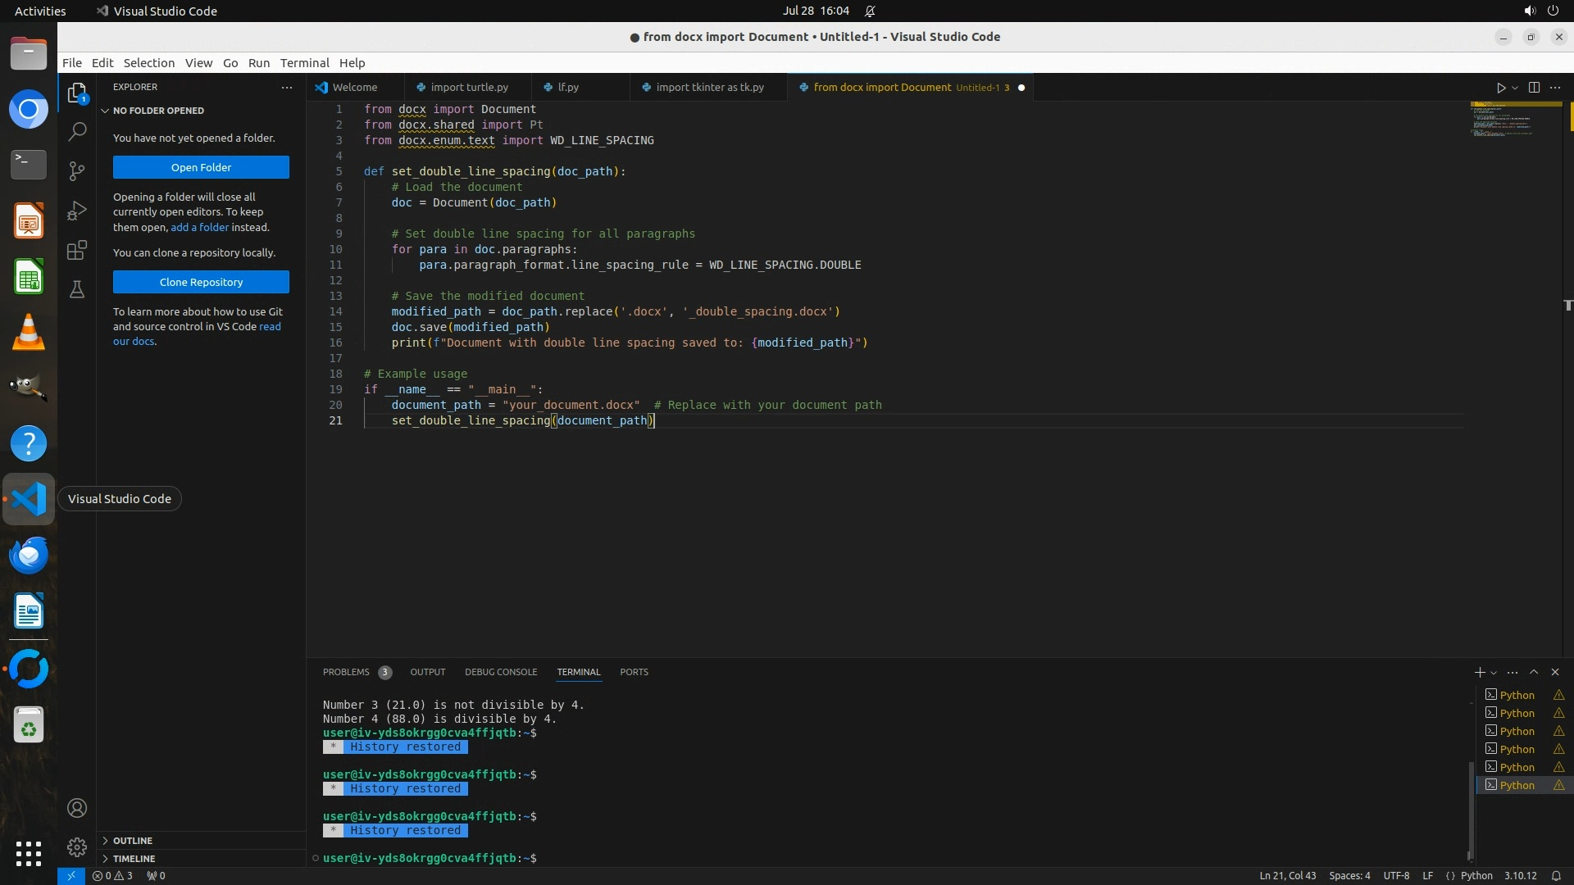Viewport: 1574px width, 885px height.
Task: Open the Source Control view
Action: 77,170
